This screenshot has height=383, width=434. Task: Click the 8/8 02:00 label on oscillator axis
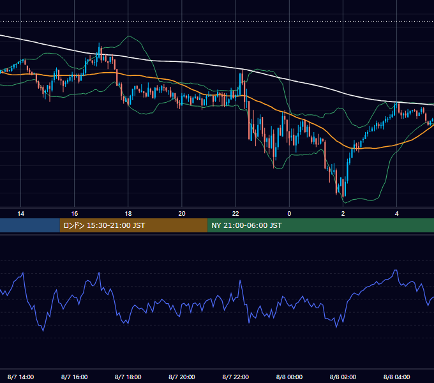(x=343, y=377)
